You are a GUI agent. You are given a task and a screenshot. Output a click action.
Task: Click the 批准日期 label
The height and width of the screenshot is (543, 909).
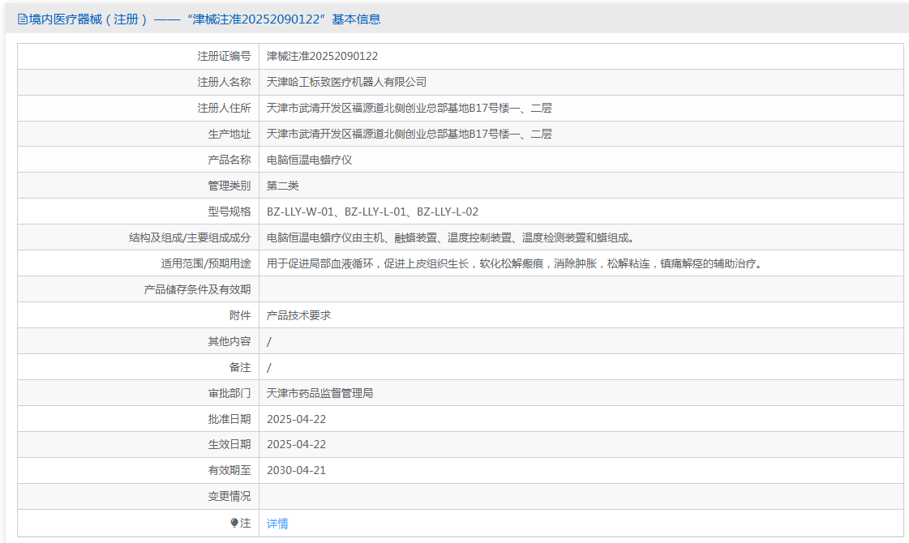pos(229,420)
